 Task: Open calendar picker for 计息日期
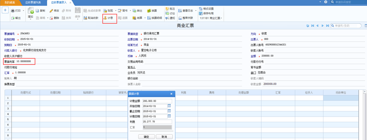[x=169, y=116]
